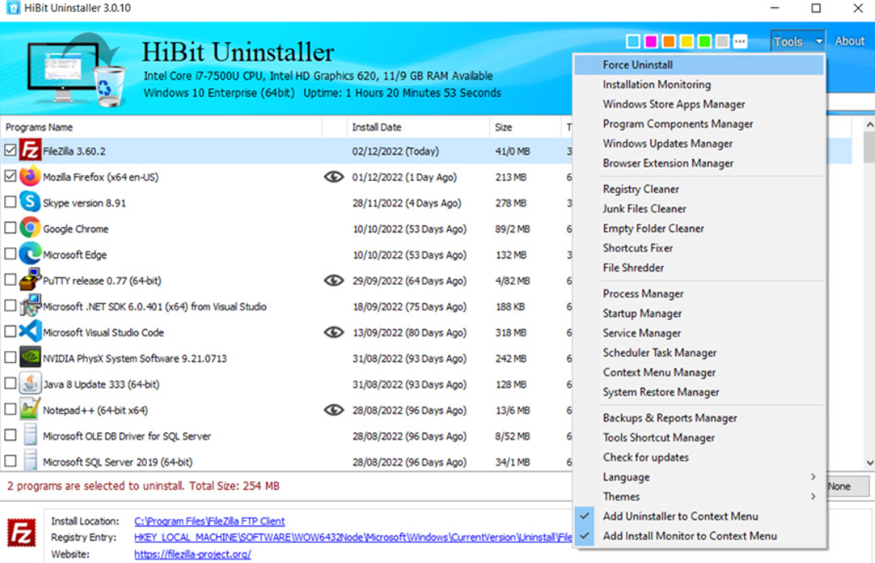Open the HKEY_LOCAL_MACHINE registry entry link
The width and height of the screenshot is (875, 563).
[353, 537]
